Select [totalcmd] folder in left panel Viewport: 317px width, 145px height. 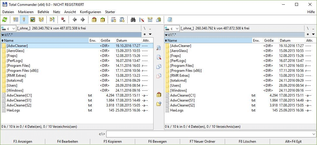click(77, 81)
